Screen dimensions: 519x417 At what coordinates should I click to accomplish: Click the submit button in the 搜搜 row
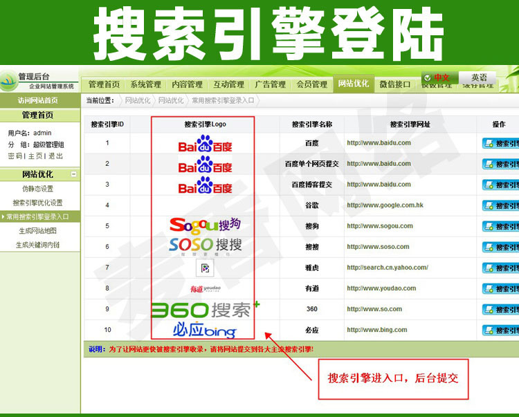tap(500, 248)
